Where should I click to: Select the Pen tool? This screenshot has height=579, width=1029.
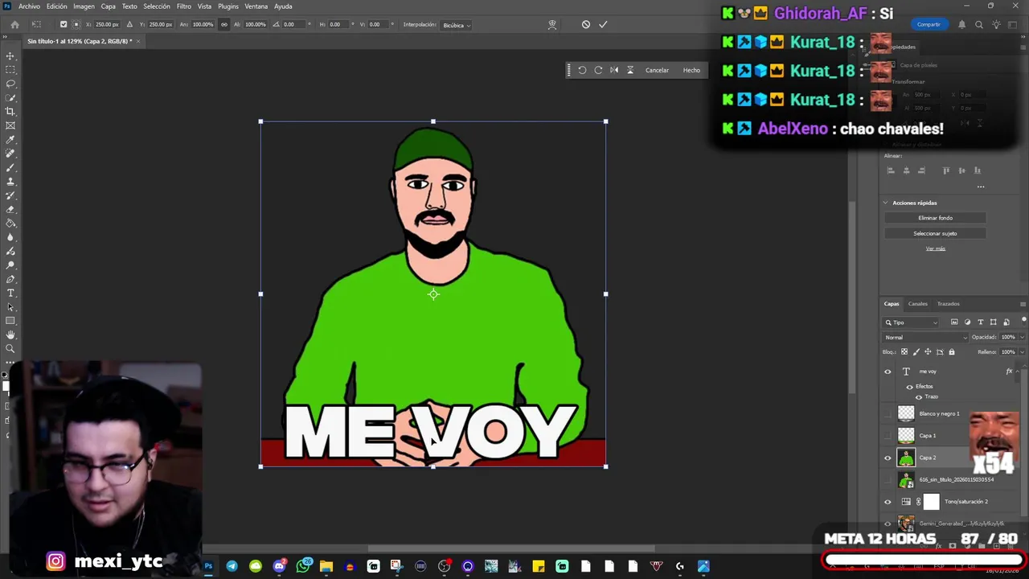coord(10,279)
